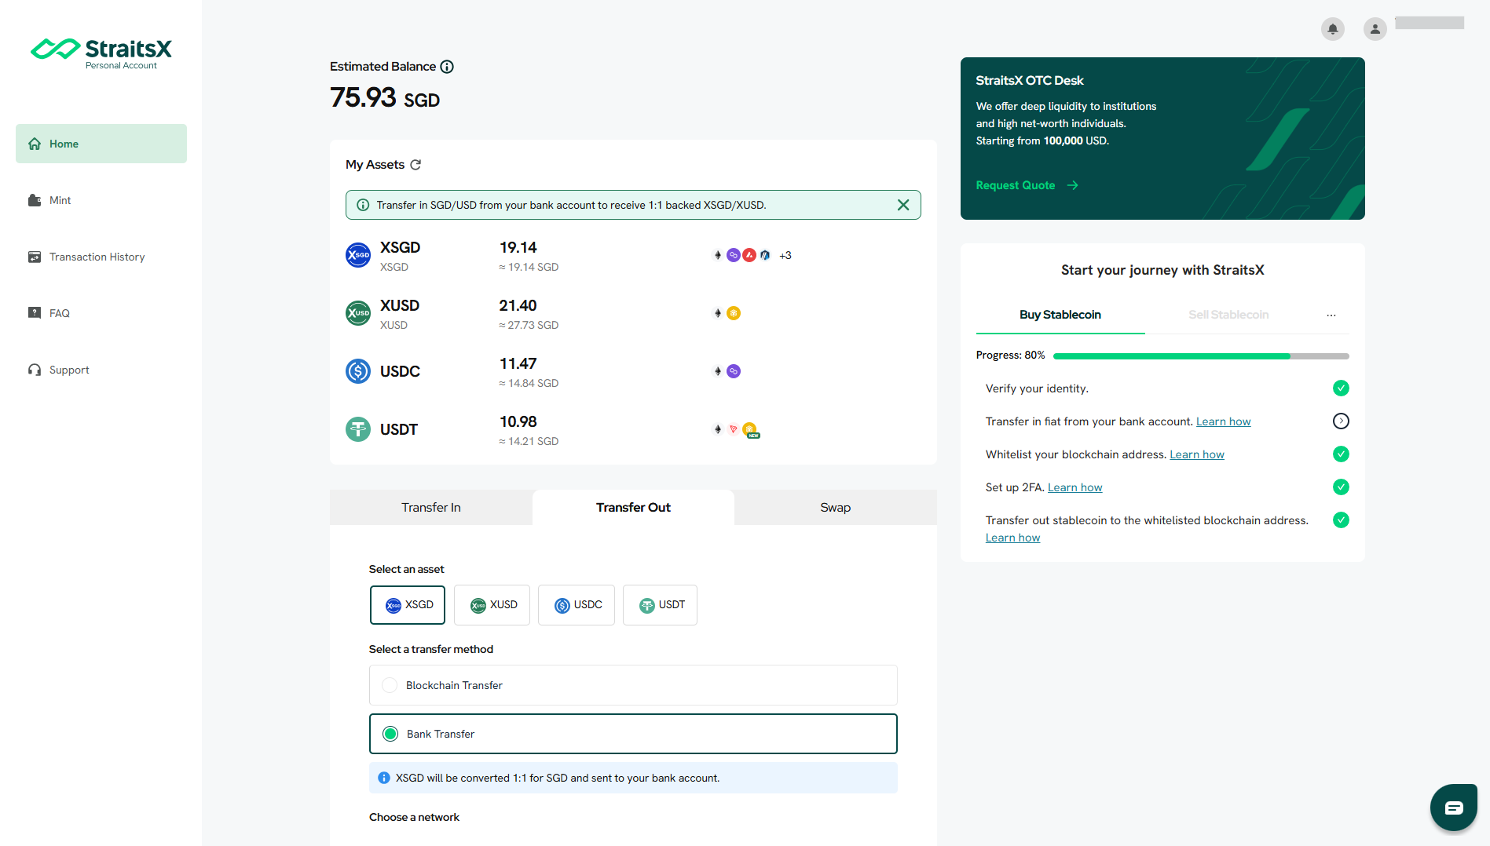This screenshot has width=1490, height=846.
Task: Click the redacted account name next to avatar
Action: click(x=1430, y=23)
